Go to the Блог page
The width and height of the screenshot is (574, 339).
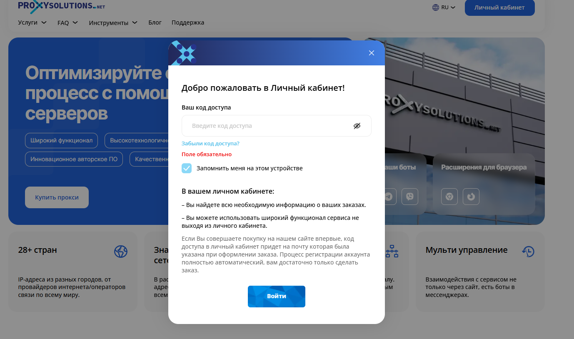(x=155, y=22)
